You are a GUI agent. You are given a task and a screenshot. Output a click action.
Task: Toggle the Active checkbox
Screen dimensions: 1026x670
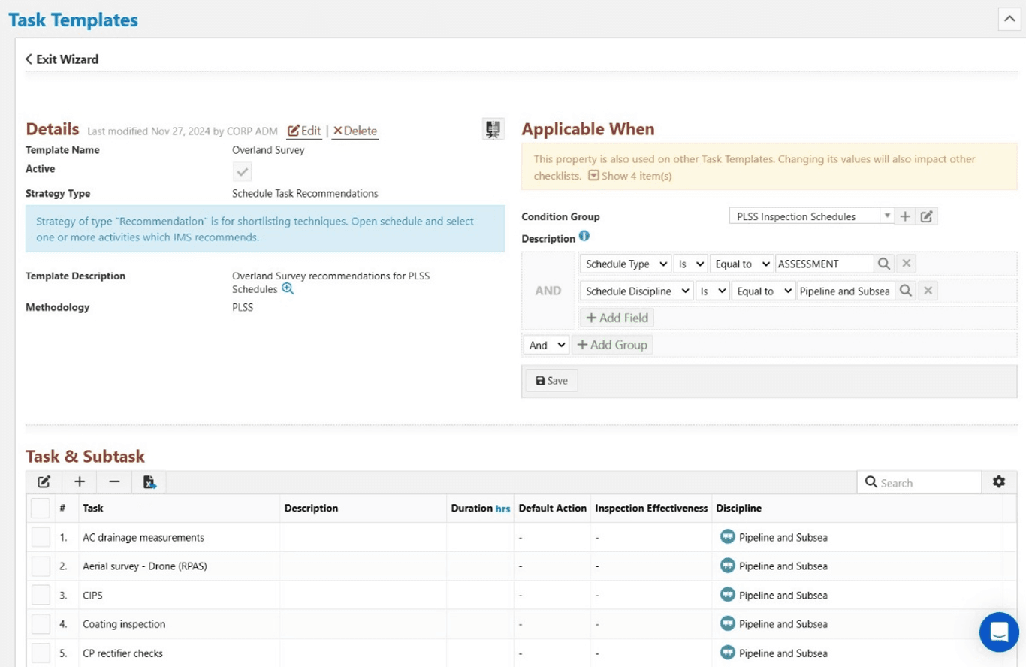pyautogui.click(x=242, y=172)
